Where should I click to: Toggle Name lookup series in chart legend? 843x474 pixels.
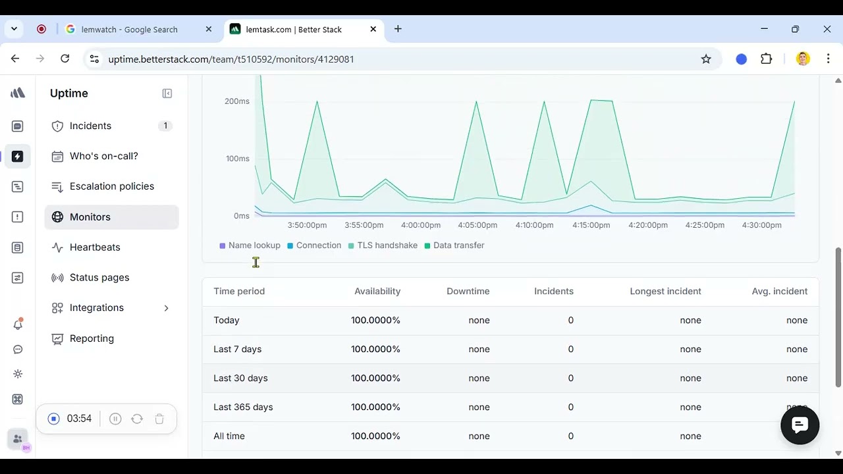(x=250, y=246)
